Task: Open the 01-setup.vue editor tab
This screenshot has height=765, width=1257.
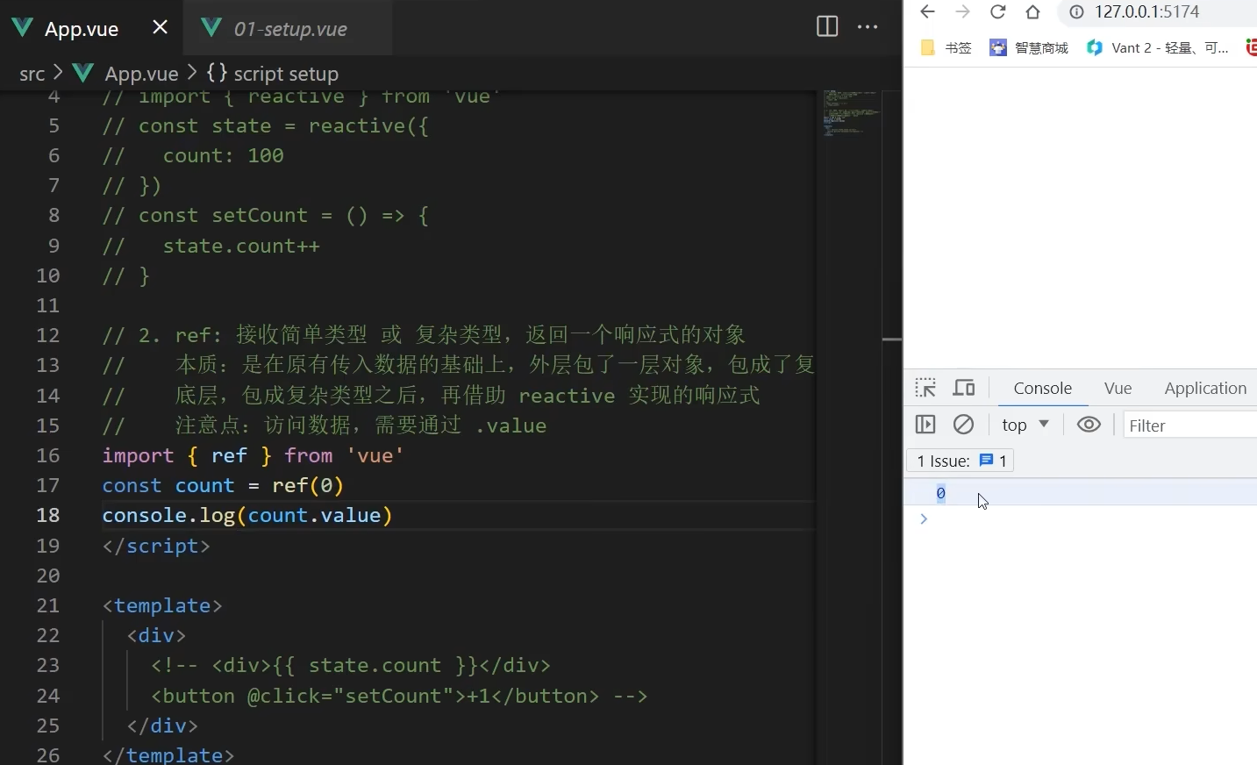Action: point(288,29)
